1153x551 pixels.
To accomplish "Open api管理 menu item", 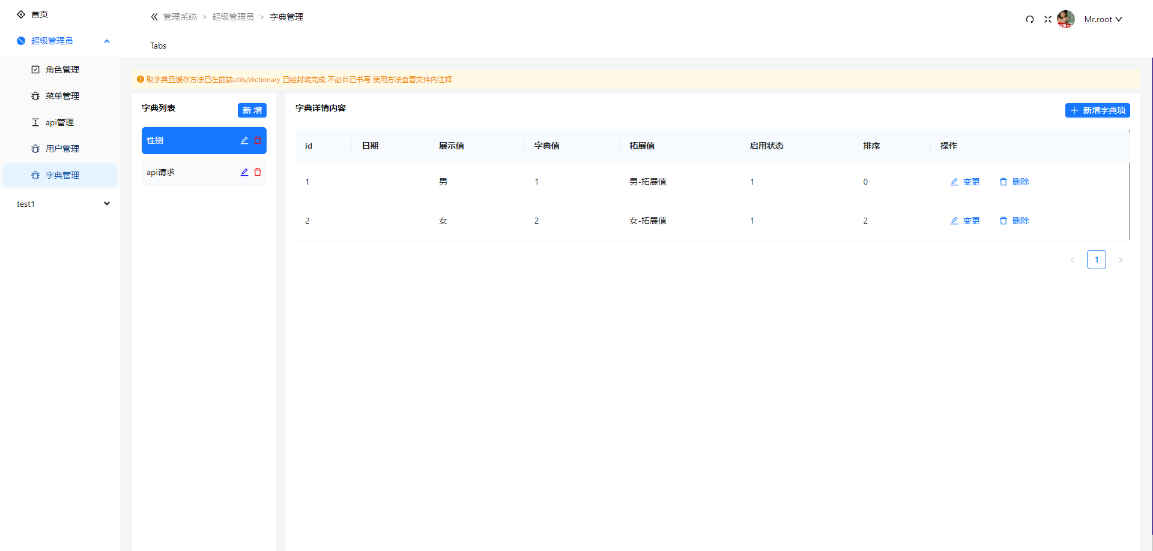I will 60,122.
